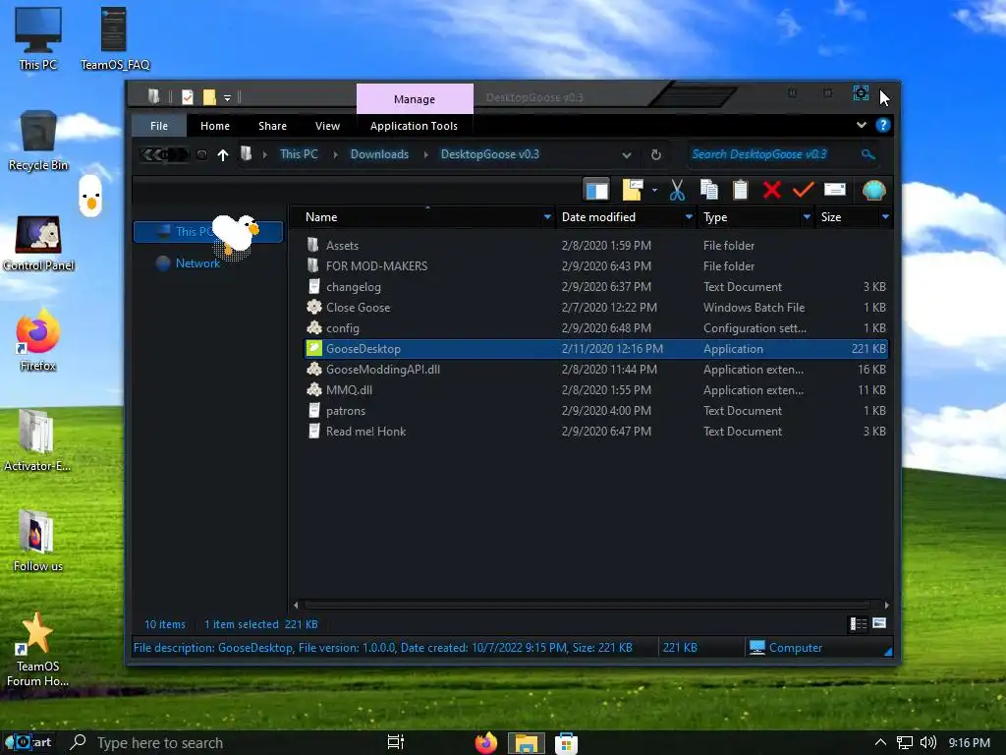Open Size column filter dropdown
The height and width of the screenshot is (755, 1006).
(x=885, y=217)
